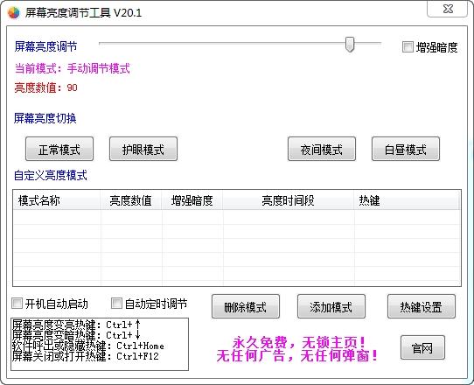Sort by 模式名称 column header
Viewport: 474px width, 385px height.
[57, 200]
